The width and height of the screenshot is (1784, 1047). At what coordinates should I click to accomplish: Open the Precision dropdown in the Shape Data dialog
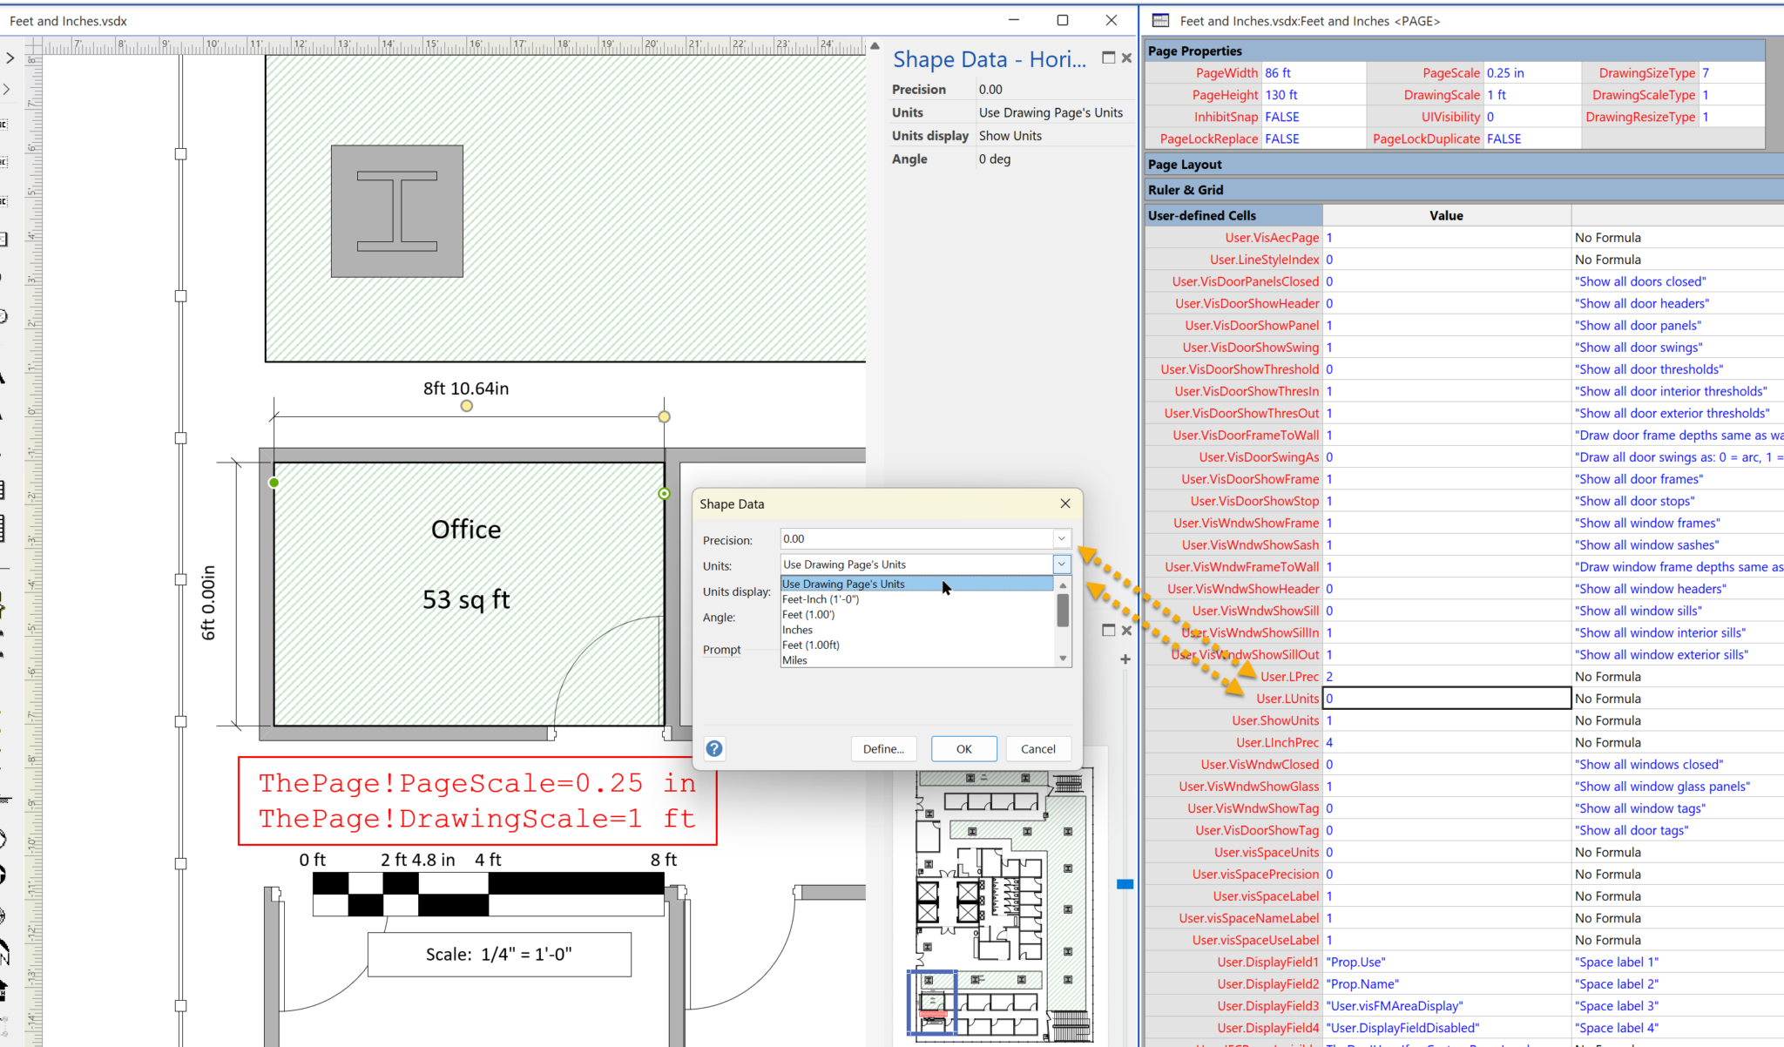(1061, 538)
